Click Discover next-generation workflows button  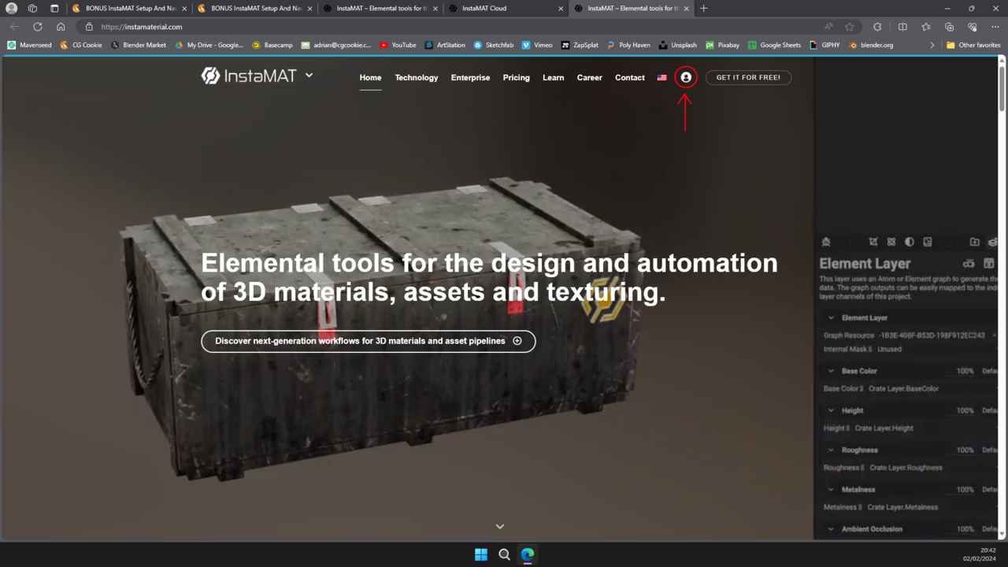tap(368, 341)
